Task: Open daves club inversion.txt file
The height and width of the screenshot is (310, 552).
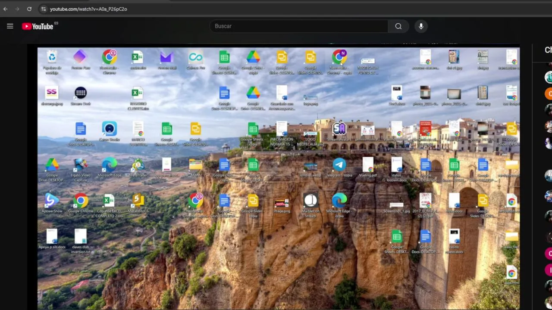Action: tap(80, 241)
